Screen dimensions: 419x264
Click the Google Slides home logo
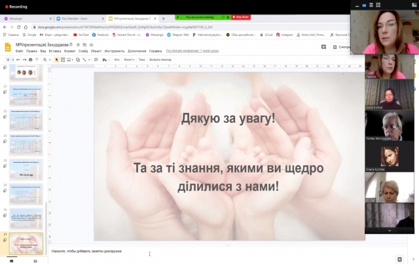pos(8,48)
